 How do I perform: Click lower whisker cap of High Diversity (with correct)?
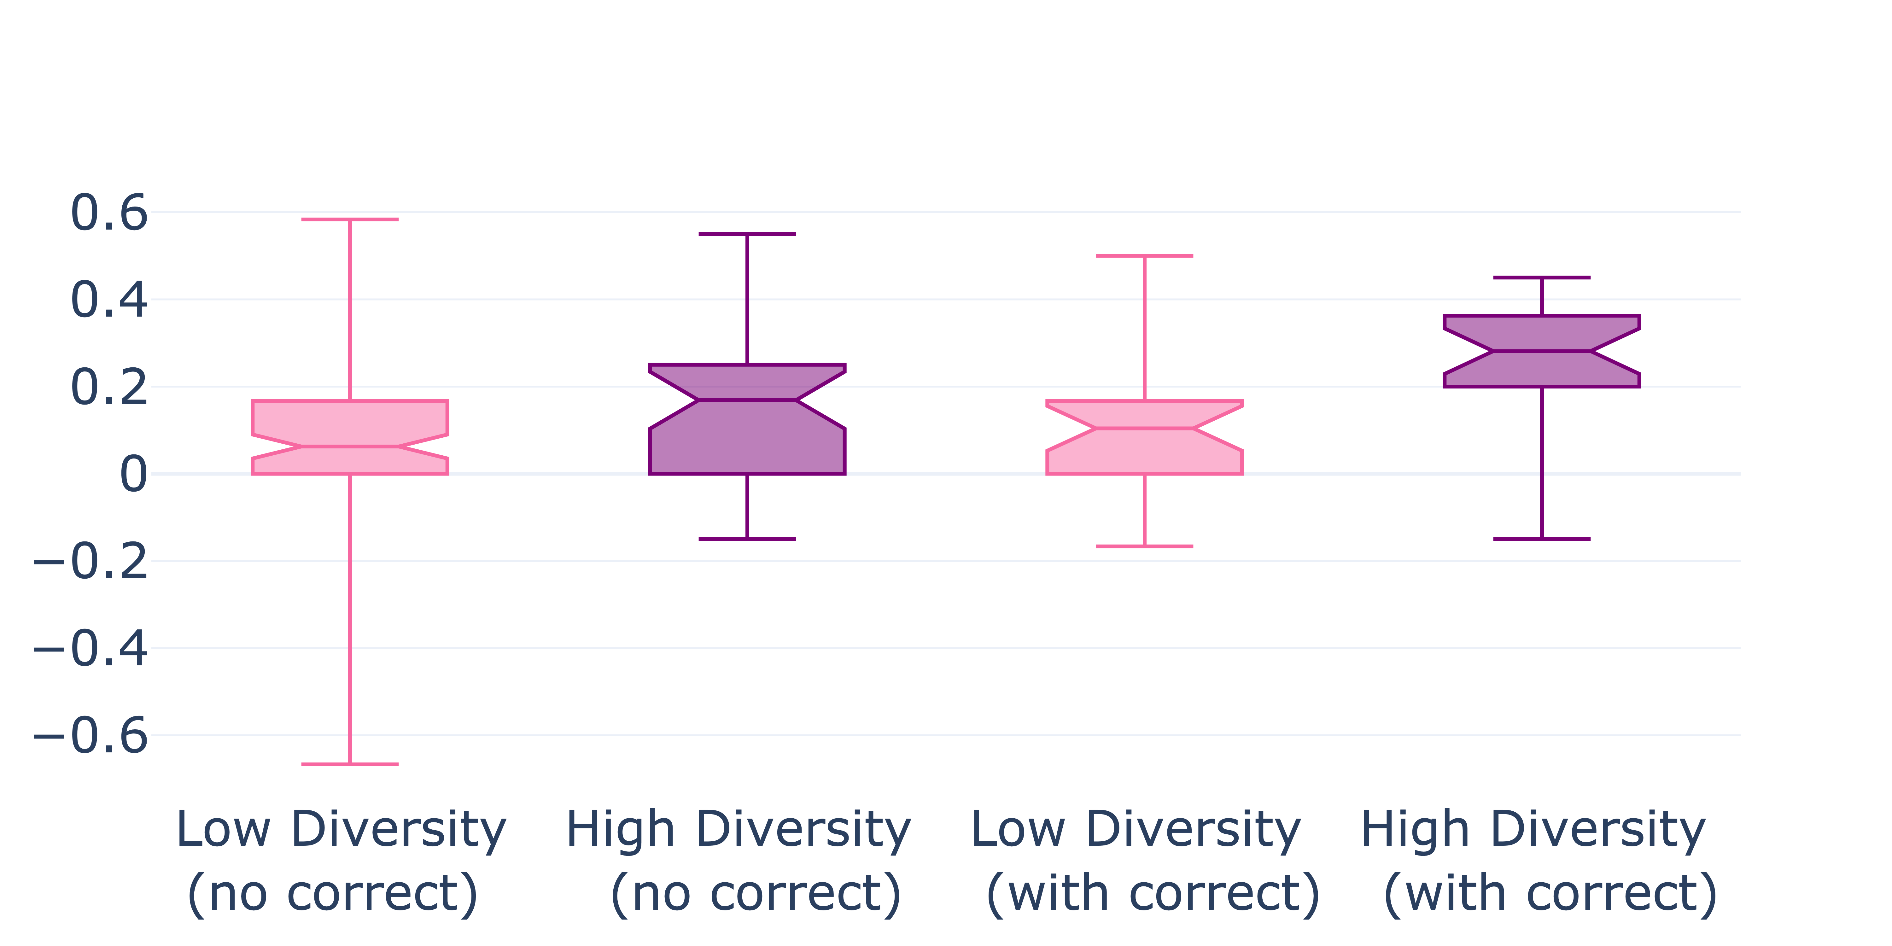pyautogui.click(x=1542, y=539)
